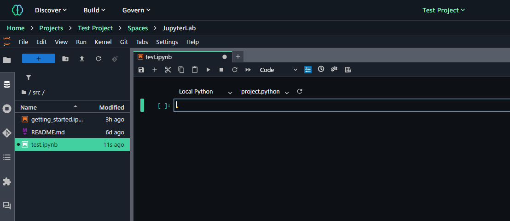Open README.md in file list
Screen dimensions: 510x221
(72, 132)
